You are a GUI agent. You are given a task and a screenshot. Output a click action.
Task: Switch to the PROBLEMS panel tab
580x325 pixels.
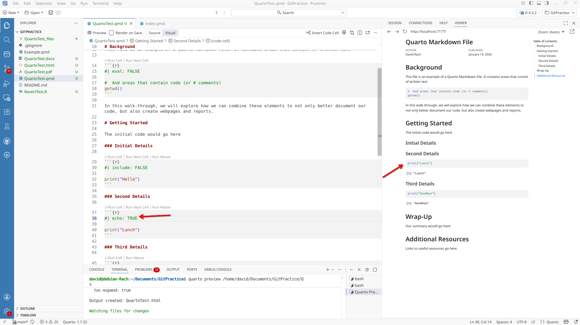coord(144,269)
